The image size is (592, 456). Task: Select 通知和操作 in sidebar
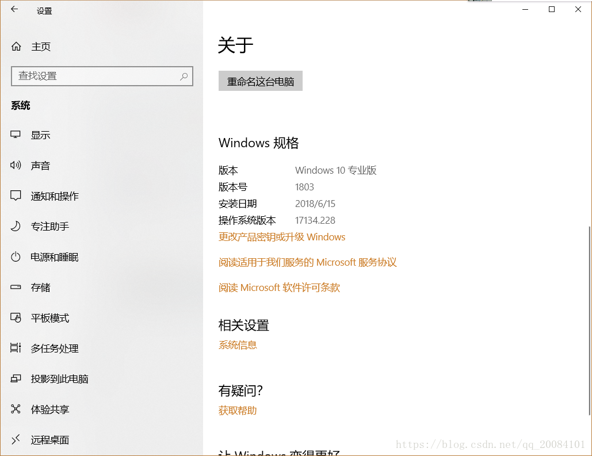[55, 196]
